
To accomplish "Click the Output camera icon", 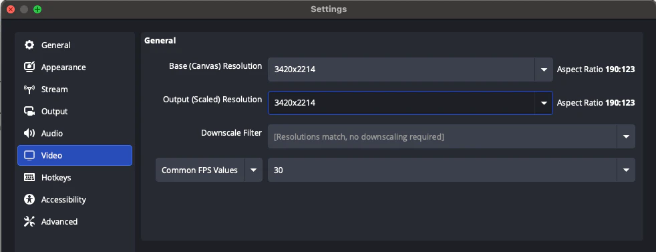I will pyautogui.click(x=29, y=112).
